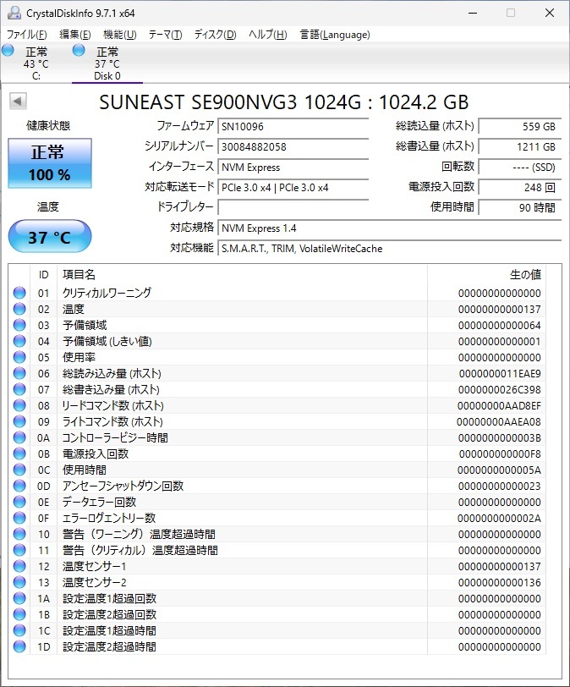The height and width of the screenshot is (687, 570).
Task: Open the 機能(U) menu
Action: (x=120, y=35)
